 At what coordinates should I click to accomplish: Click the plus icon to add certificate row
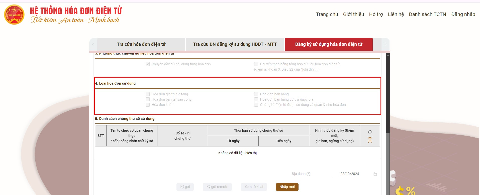[370, 132]
